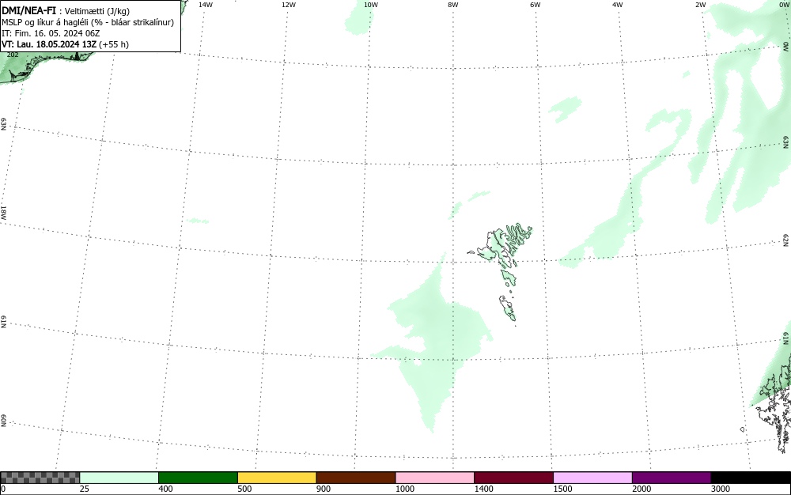Choose the lavender 1500–2000 legend swatch
Image resolution: width=791 pixels, height=495 pixels.
pos(592,478)
